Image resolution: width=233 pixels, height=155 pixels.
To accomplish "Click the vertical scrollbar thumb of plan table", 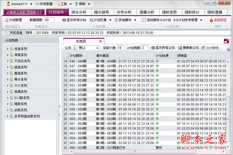I will tap(228, 119).
